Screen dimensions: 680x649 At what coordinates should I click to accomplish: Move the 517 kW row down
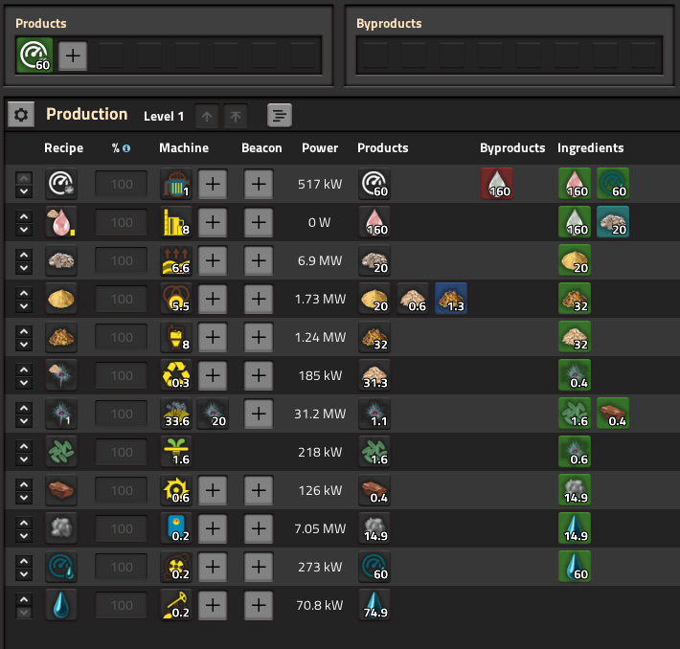[24, 191]
